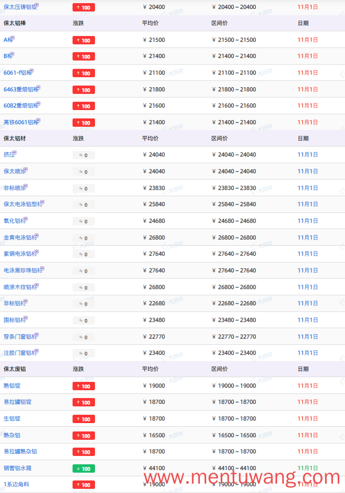This screenshot has height=493, width=345.
Task: Click the red up-100 badge for B棒
Action: click(x=84, y=56)
